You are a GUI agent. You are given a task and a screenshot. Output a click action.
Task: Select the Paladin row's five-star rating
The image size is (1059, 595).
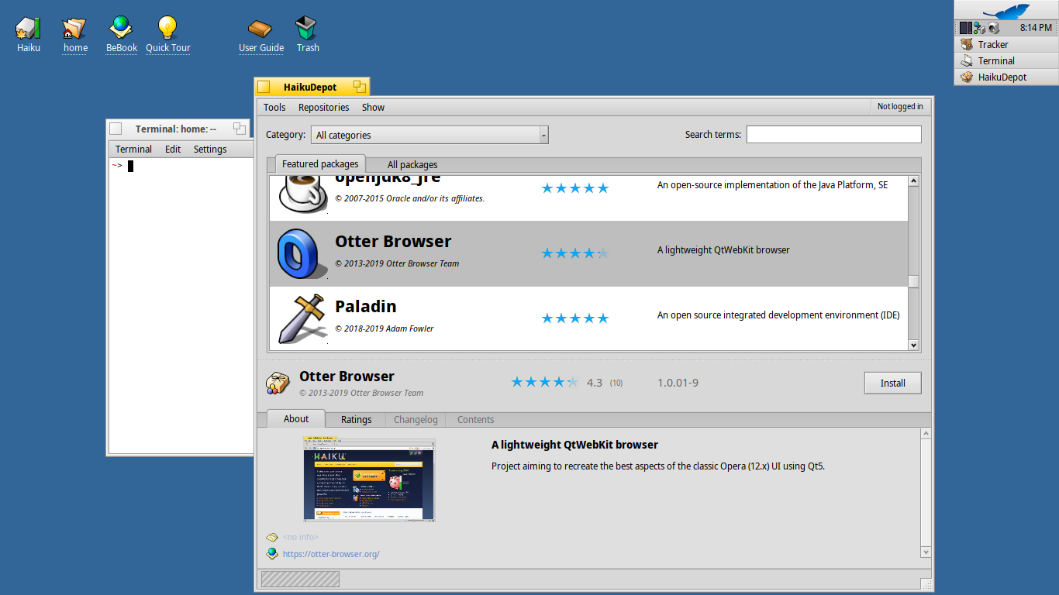click(x=574, y=318)
